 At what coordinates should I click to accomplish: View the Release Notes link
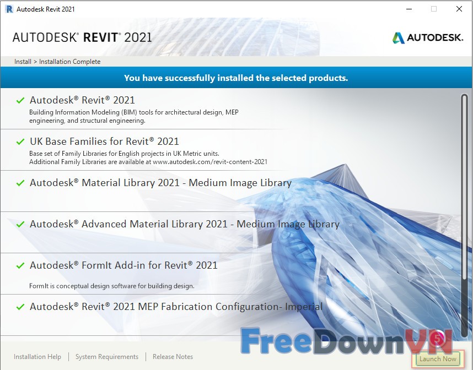click(x=173, y=357)
